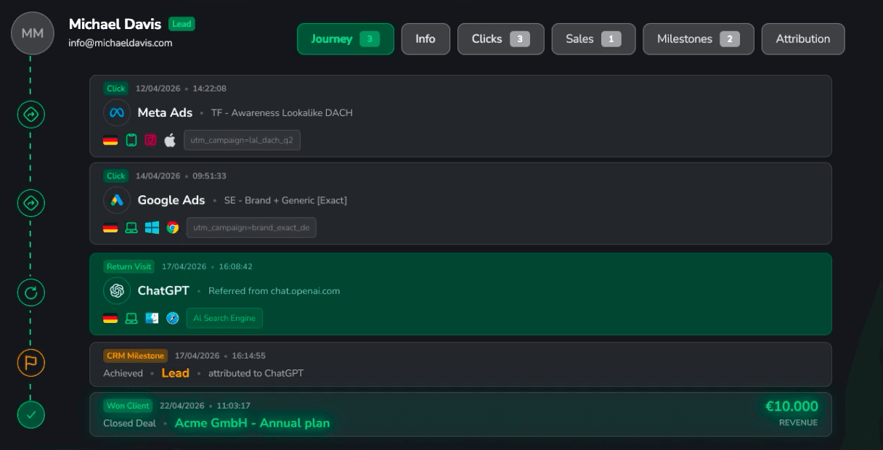Click the Clicks tab count badge 3
The width and height of the screenshot is (883, 450).
[x=519, y=39]
